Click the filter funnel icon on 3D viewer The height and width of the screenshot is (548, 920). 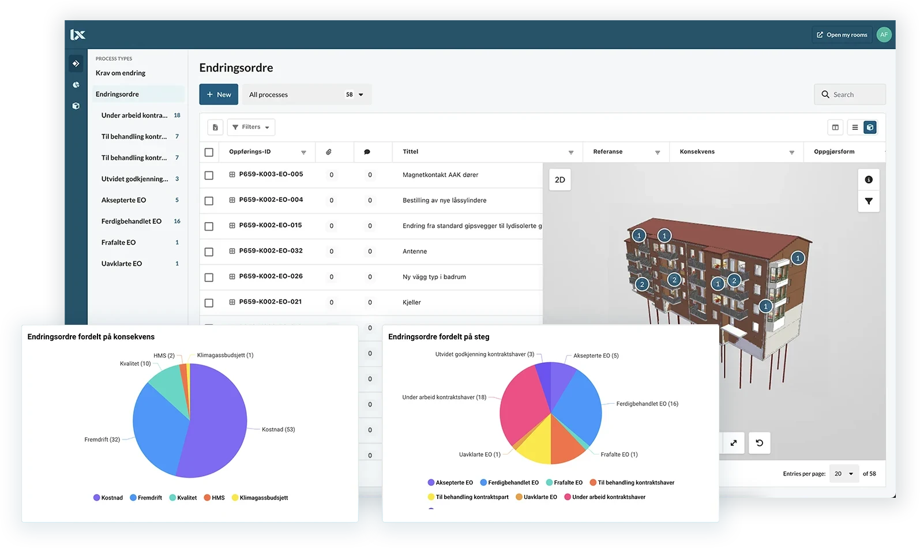[868, 201]
